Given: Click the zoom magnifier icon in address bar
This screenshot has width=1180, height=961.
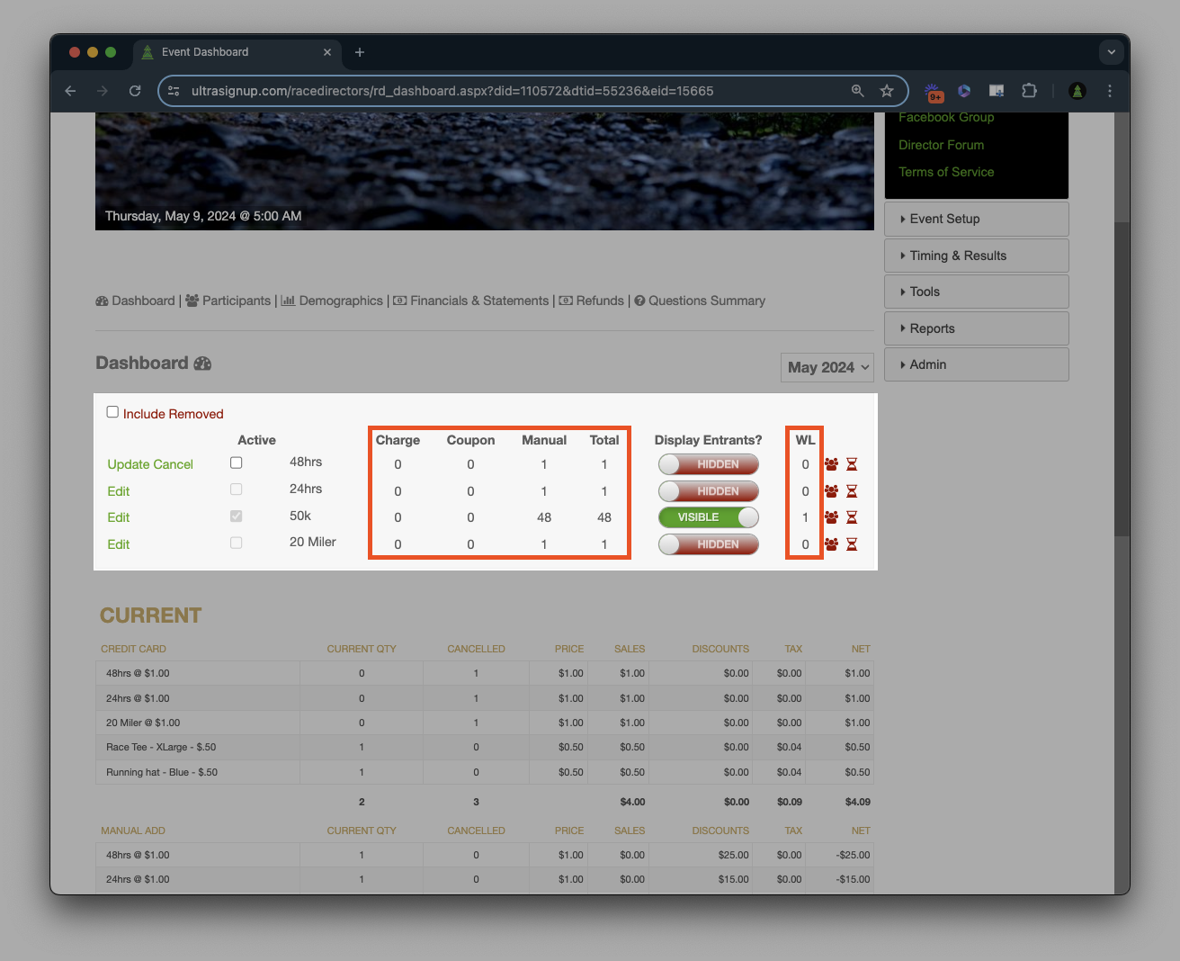Looking at the screenshot, I should pos(858,91).
